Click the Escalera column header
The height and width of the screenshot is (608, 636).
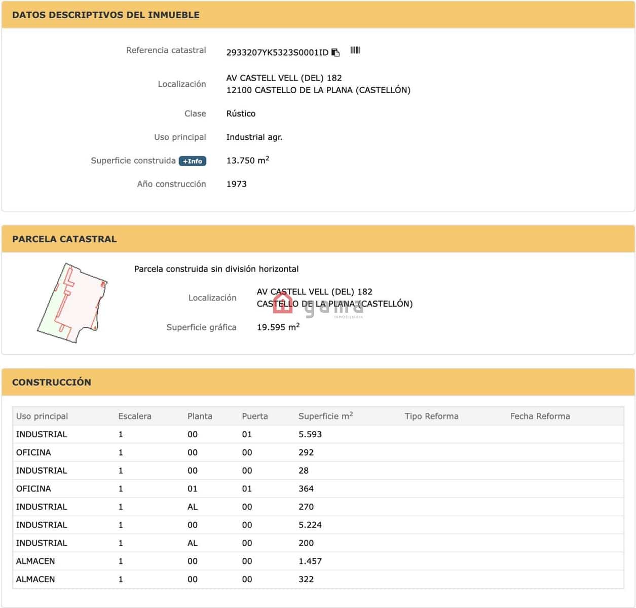pos(135,416)
